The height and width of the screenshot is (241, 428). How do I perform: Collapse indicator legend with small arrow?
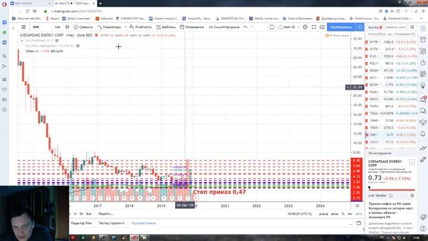tap(22, 41)
